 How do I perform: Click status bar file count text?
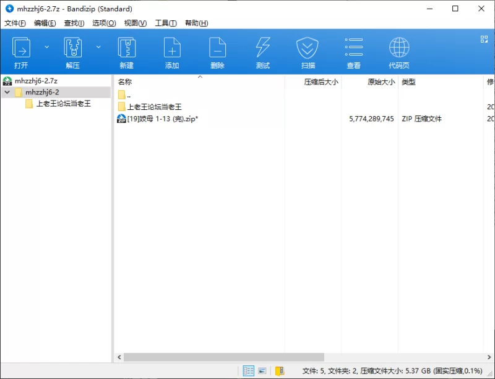tap(392, 371)
